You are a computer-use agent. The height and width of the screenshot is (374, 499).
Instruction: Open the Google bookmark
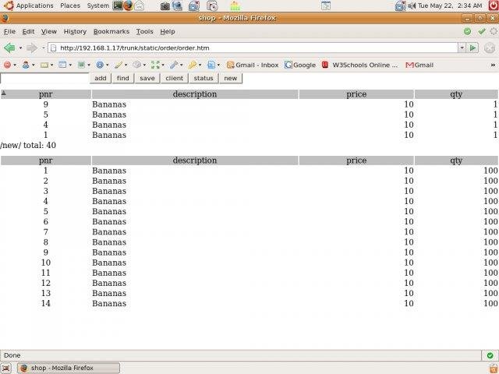300,65
